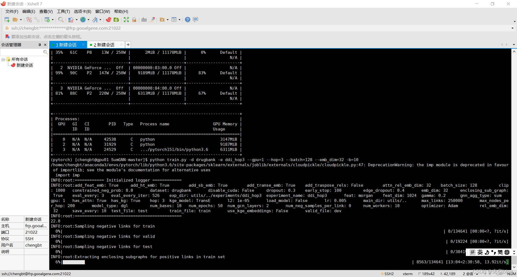
Task: Enter full screen using the expand arrows icon
Action: tap(126, 19)
